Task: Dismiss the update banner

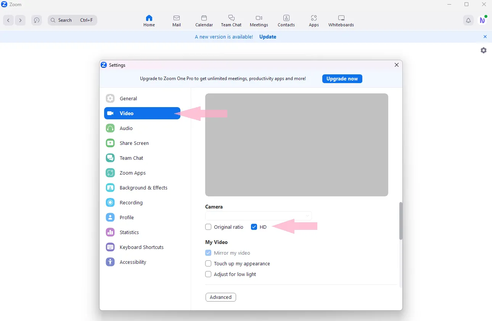Action: click(485, 37)
